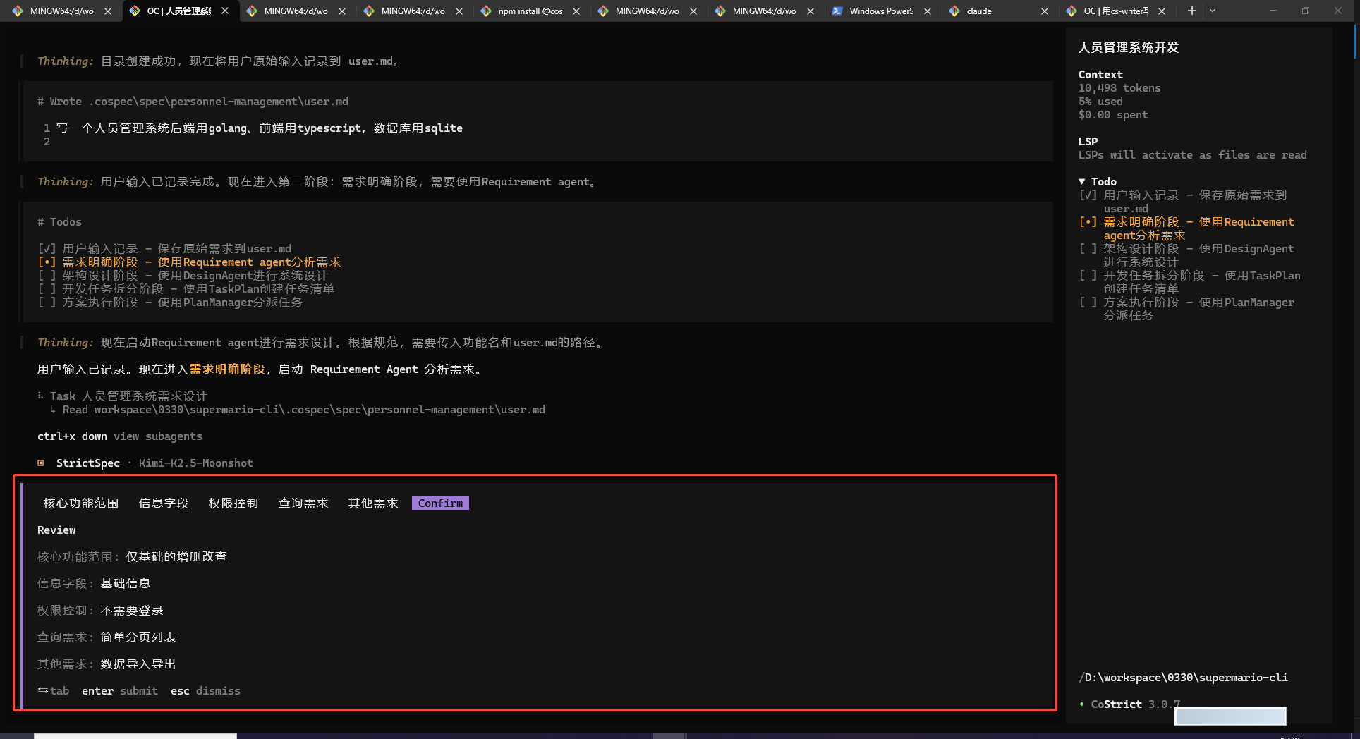Image resolution: width=1360 pixels, height=739 pixels.
Task: Click the icon on the npm install tab
Action: (485, 11)
